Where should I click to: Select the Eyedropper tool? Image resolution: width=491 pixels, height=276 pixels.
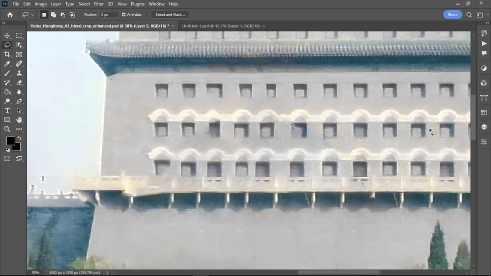point(7,64)
